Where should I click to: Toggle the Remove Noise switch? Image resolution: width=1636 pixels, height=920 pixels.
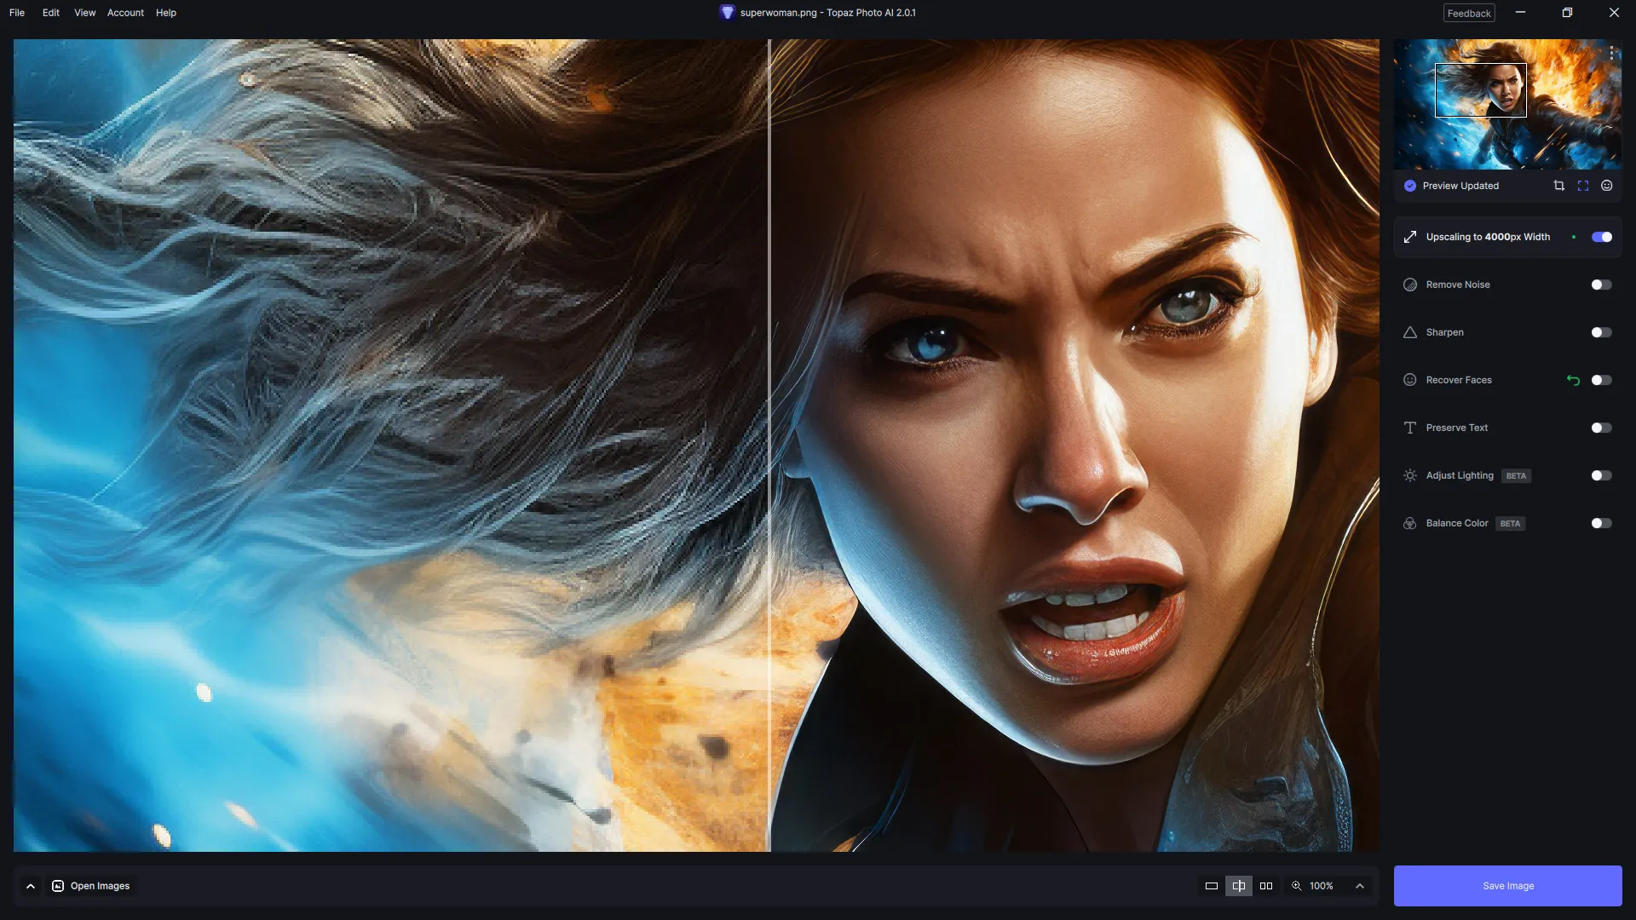coord(1601,285)
